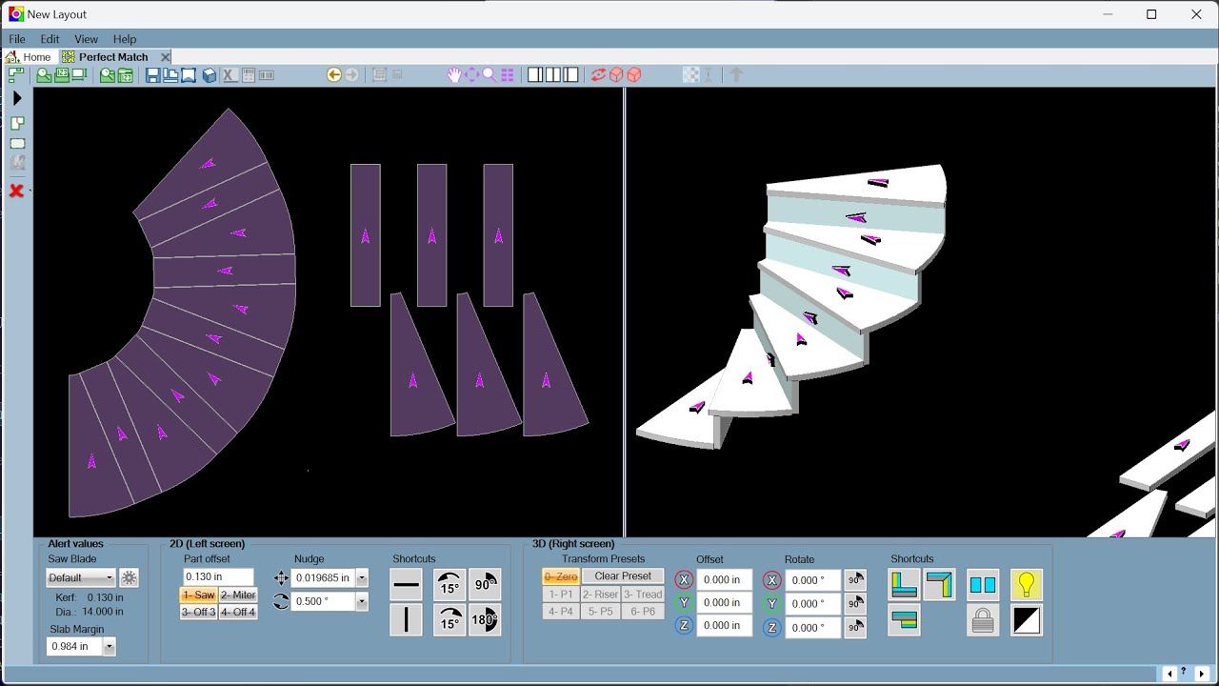1219x686 pixels.
Task: Click the Clear Preset button
Action: [623, 576]
